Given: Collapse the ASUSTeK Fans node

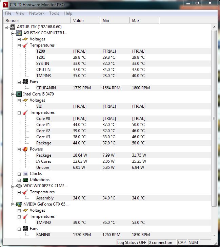Looking at the screenshot, I should (19, 82).
